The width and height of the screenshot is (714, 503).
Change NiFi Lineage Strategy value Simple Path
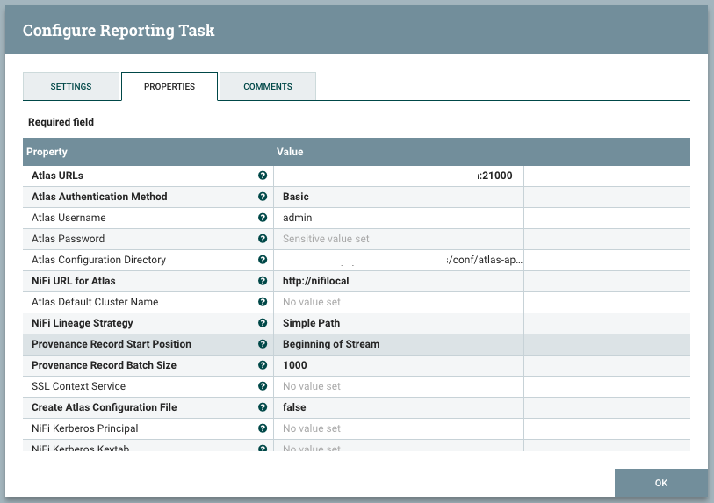point(399,323)
